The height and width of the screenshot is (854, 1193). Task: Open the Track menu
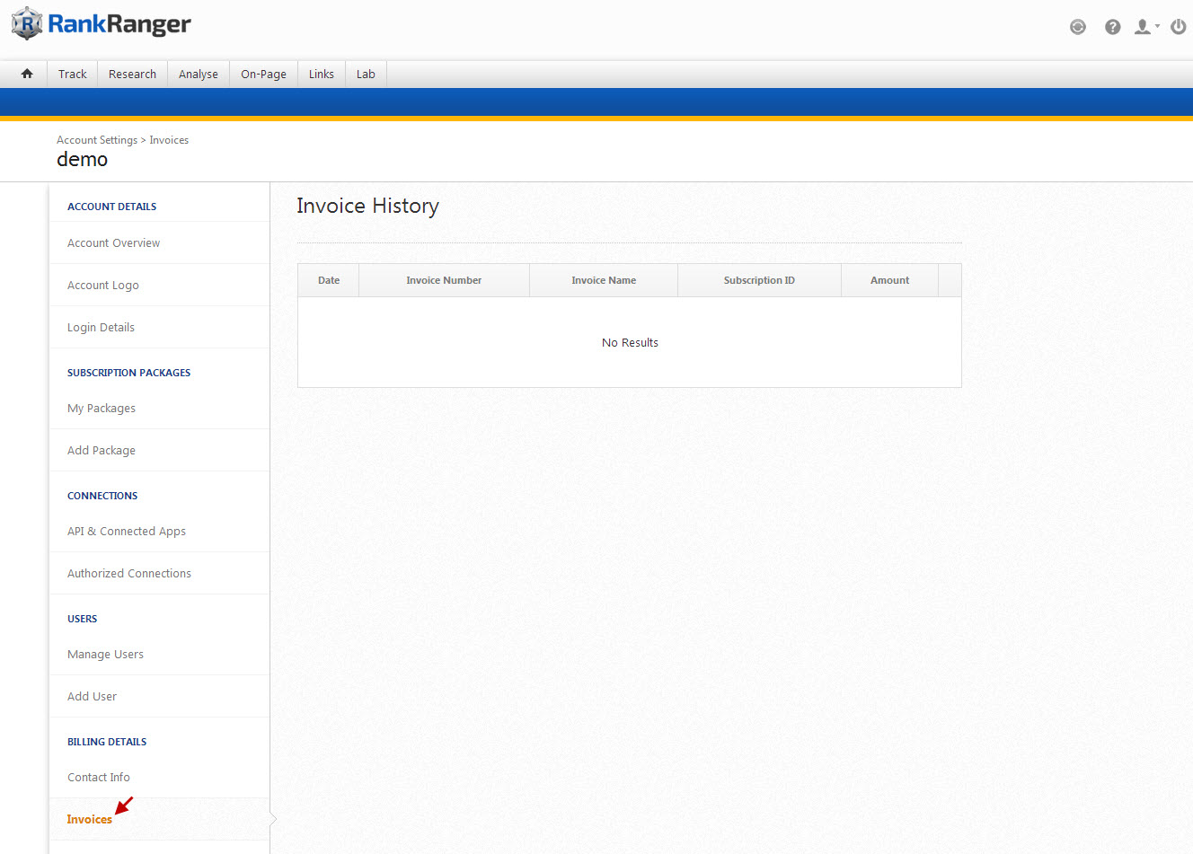[x=73, y=74]
